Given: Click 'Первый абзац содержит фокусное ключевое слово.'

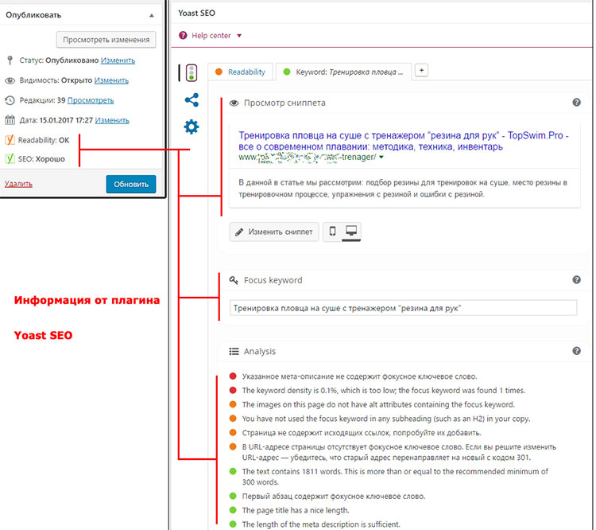Looking at the screenshot, I should [334, 496].
